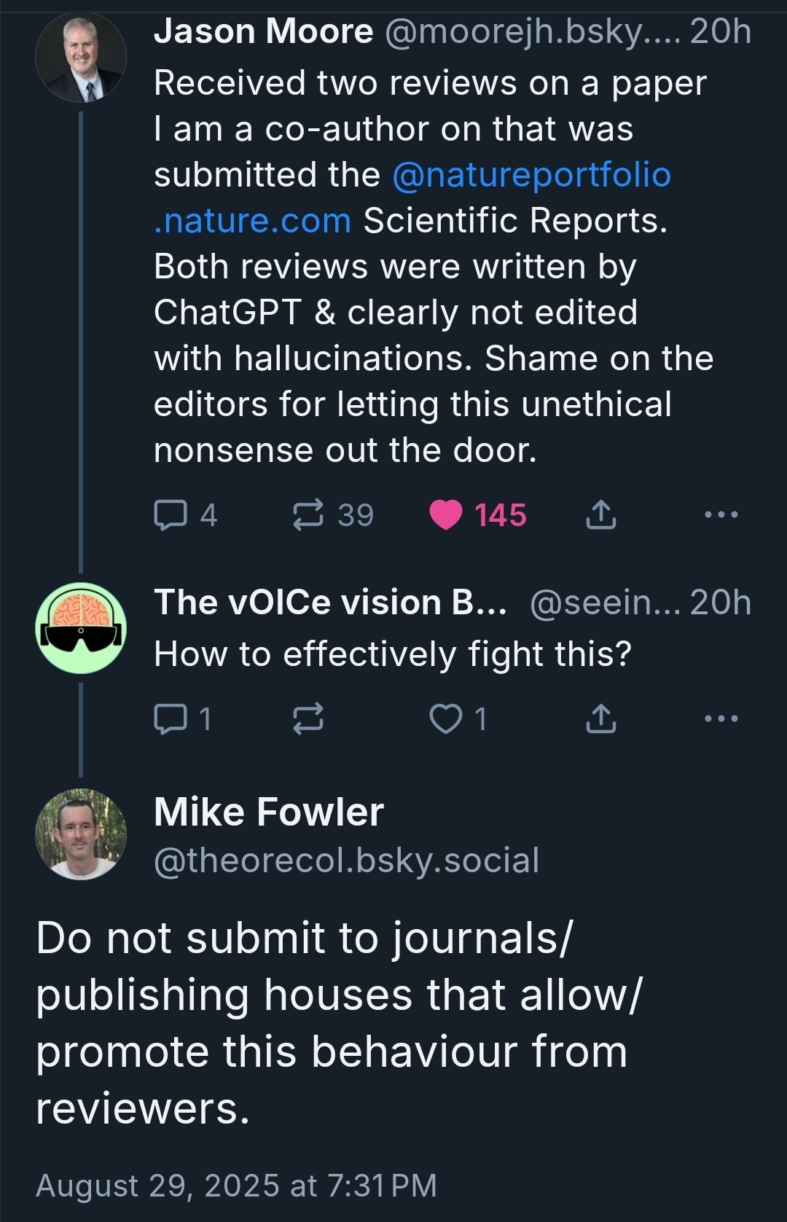Share Jason Moore's post
This screenshot has height=1222, width=787.
pos(601,514)
